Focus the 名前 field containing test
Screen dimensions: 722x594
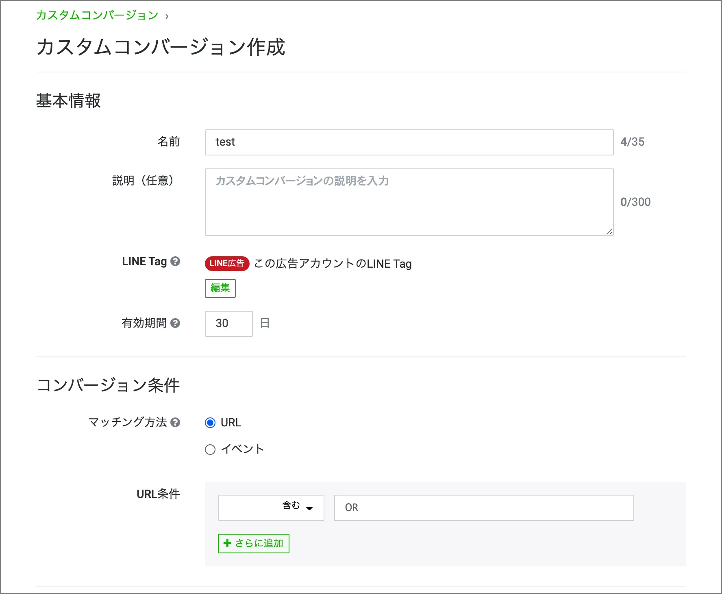click(x=409, y=142)
